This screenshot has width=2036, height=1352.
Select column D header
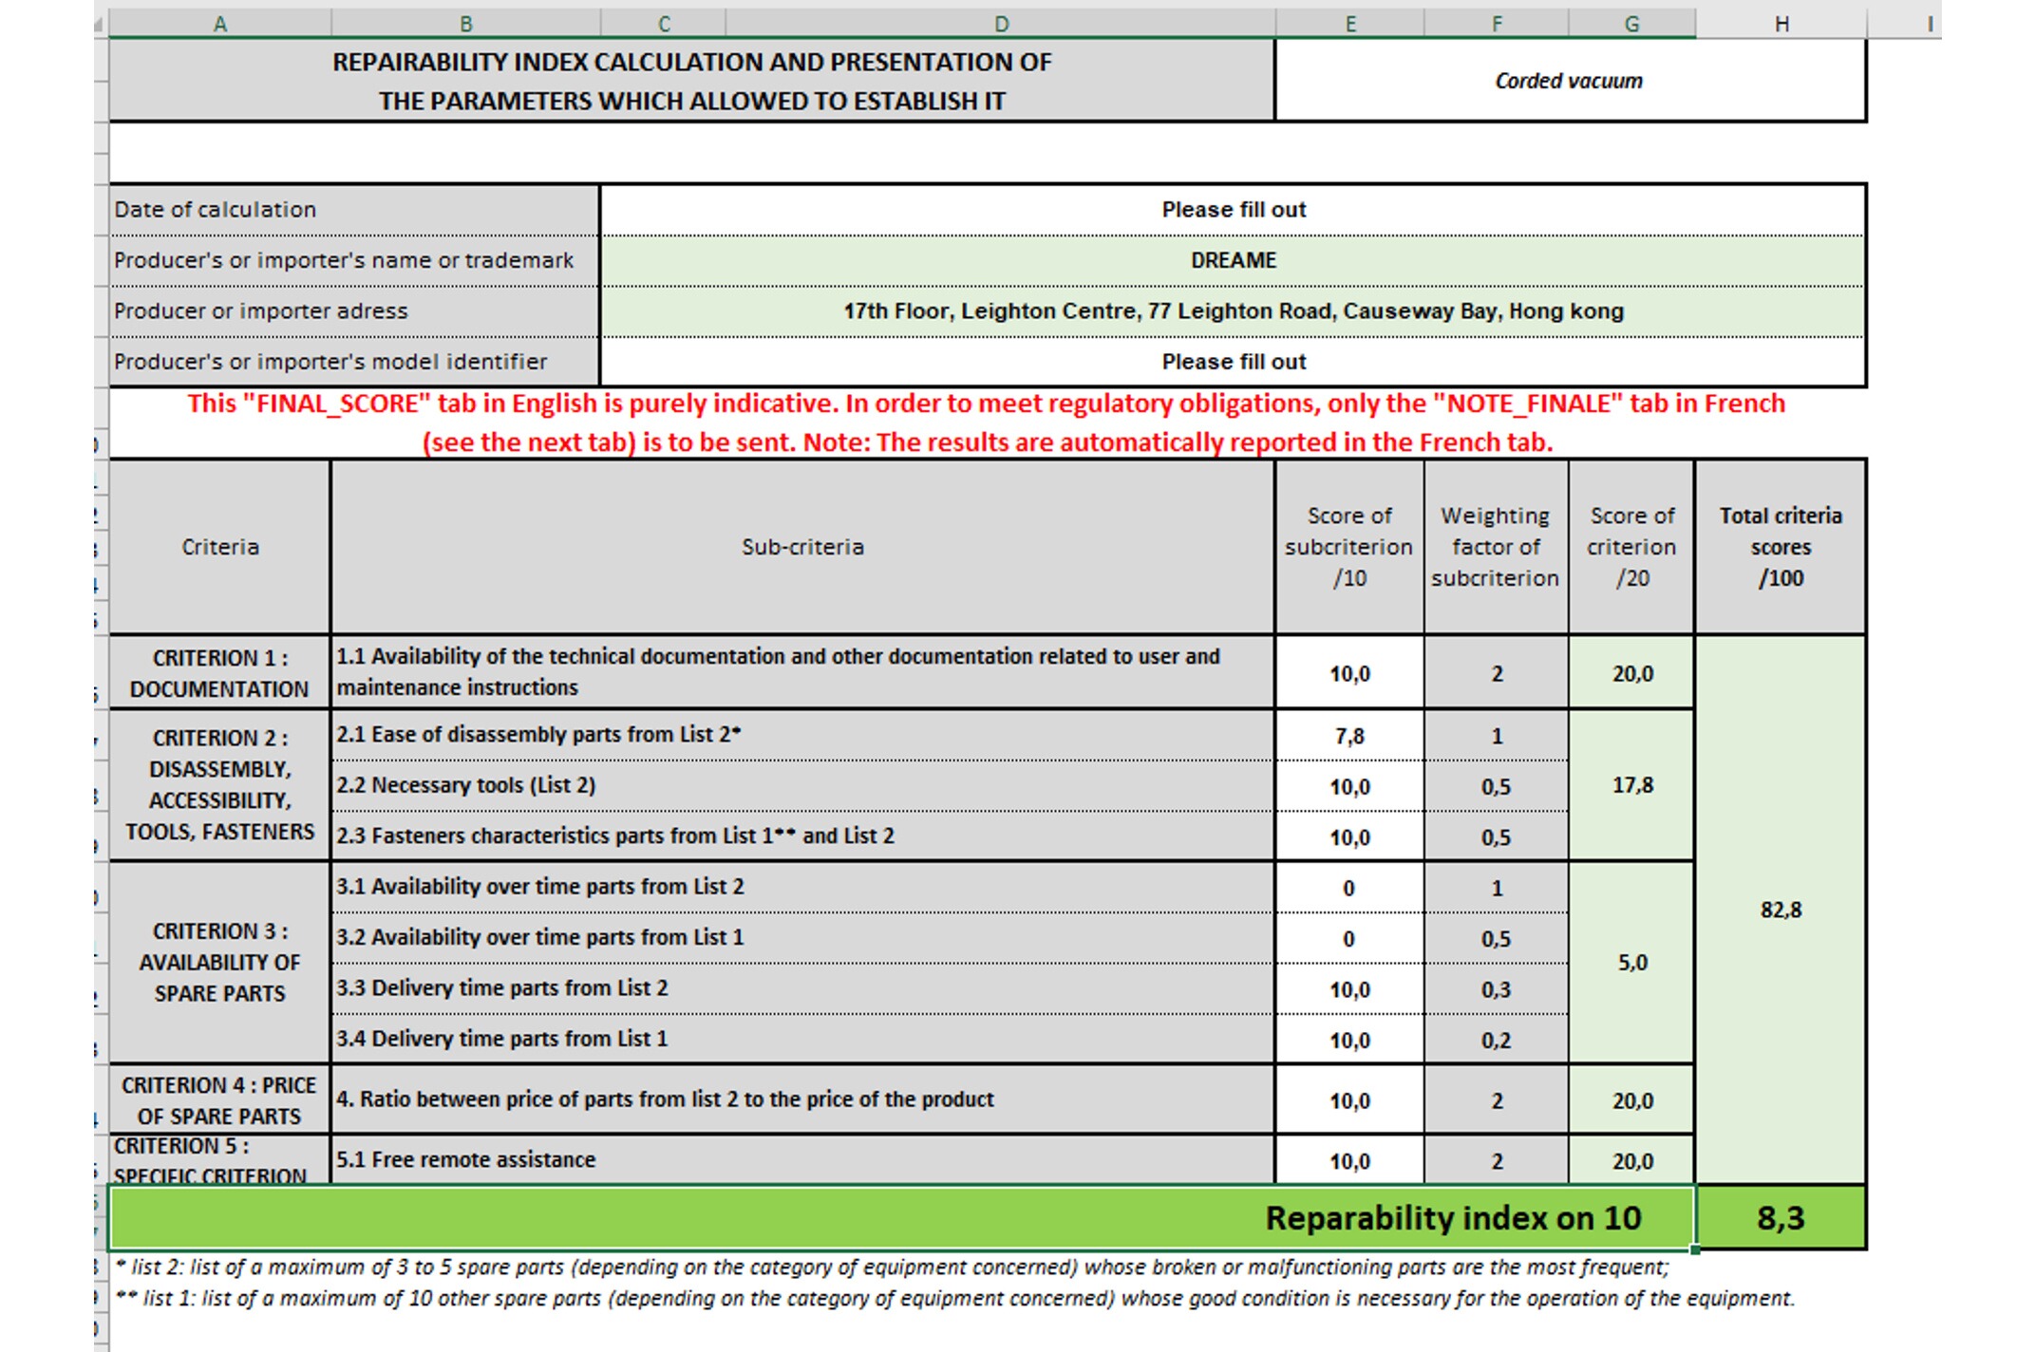click(x=1000, y=24)
